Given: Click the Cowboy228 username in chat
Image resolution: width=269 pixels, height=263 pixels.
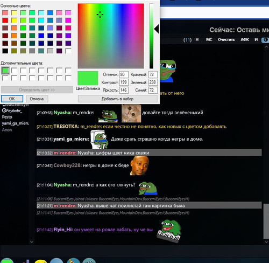Looking at the screenshot, I should [68, 165].
